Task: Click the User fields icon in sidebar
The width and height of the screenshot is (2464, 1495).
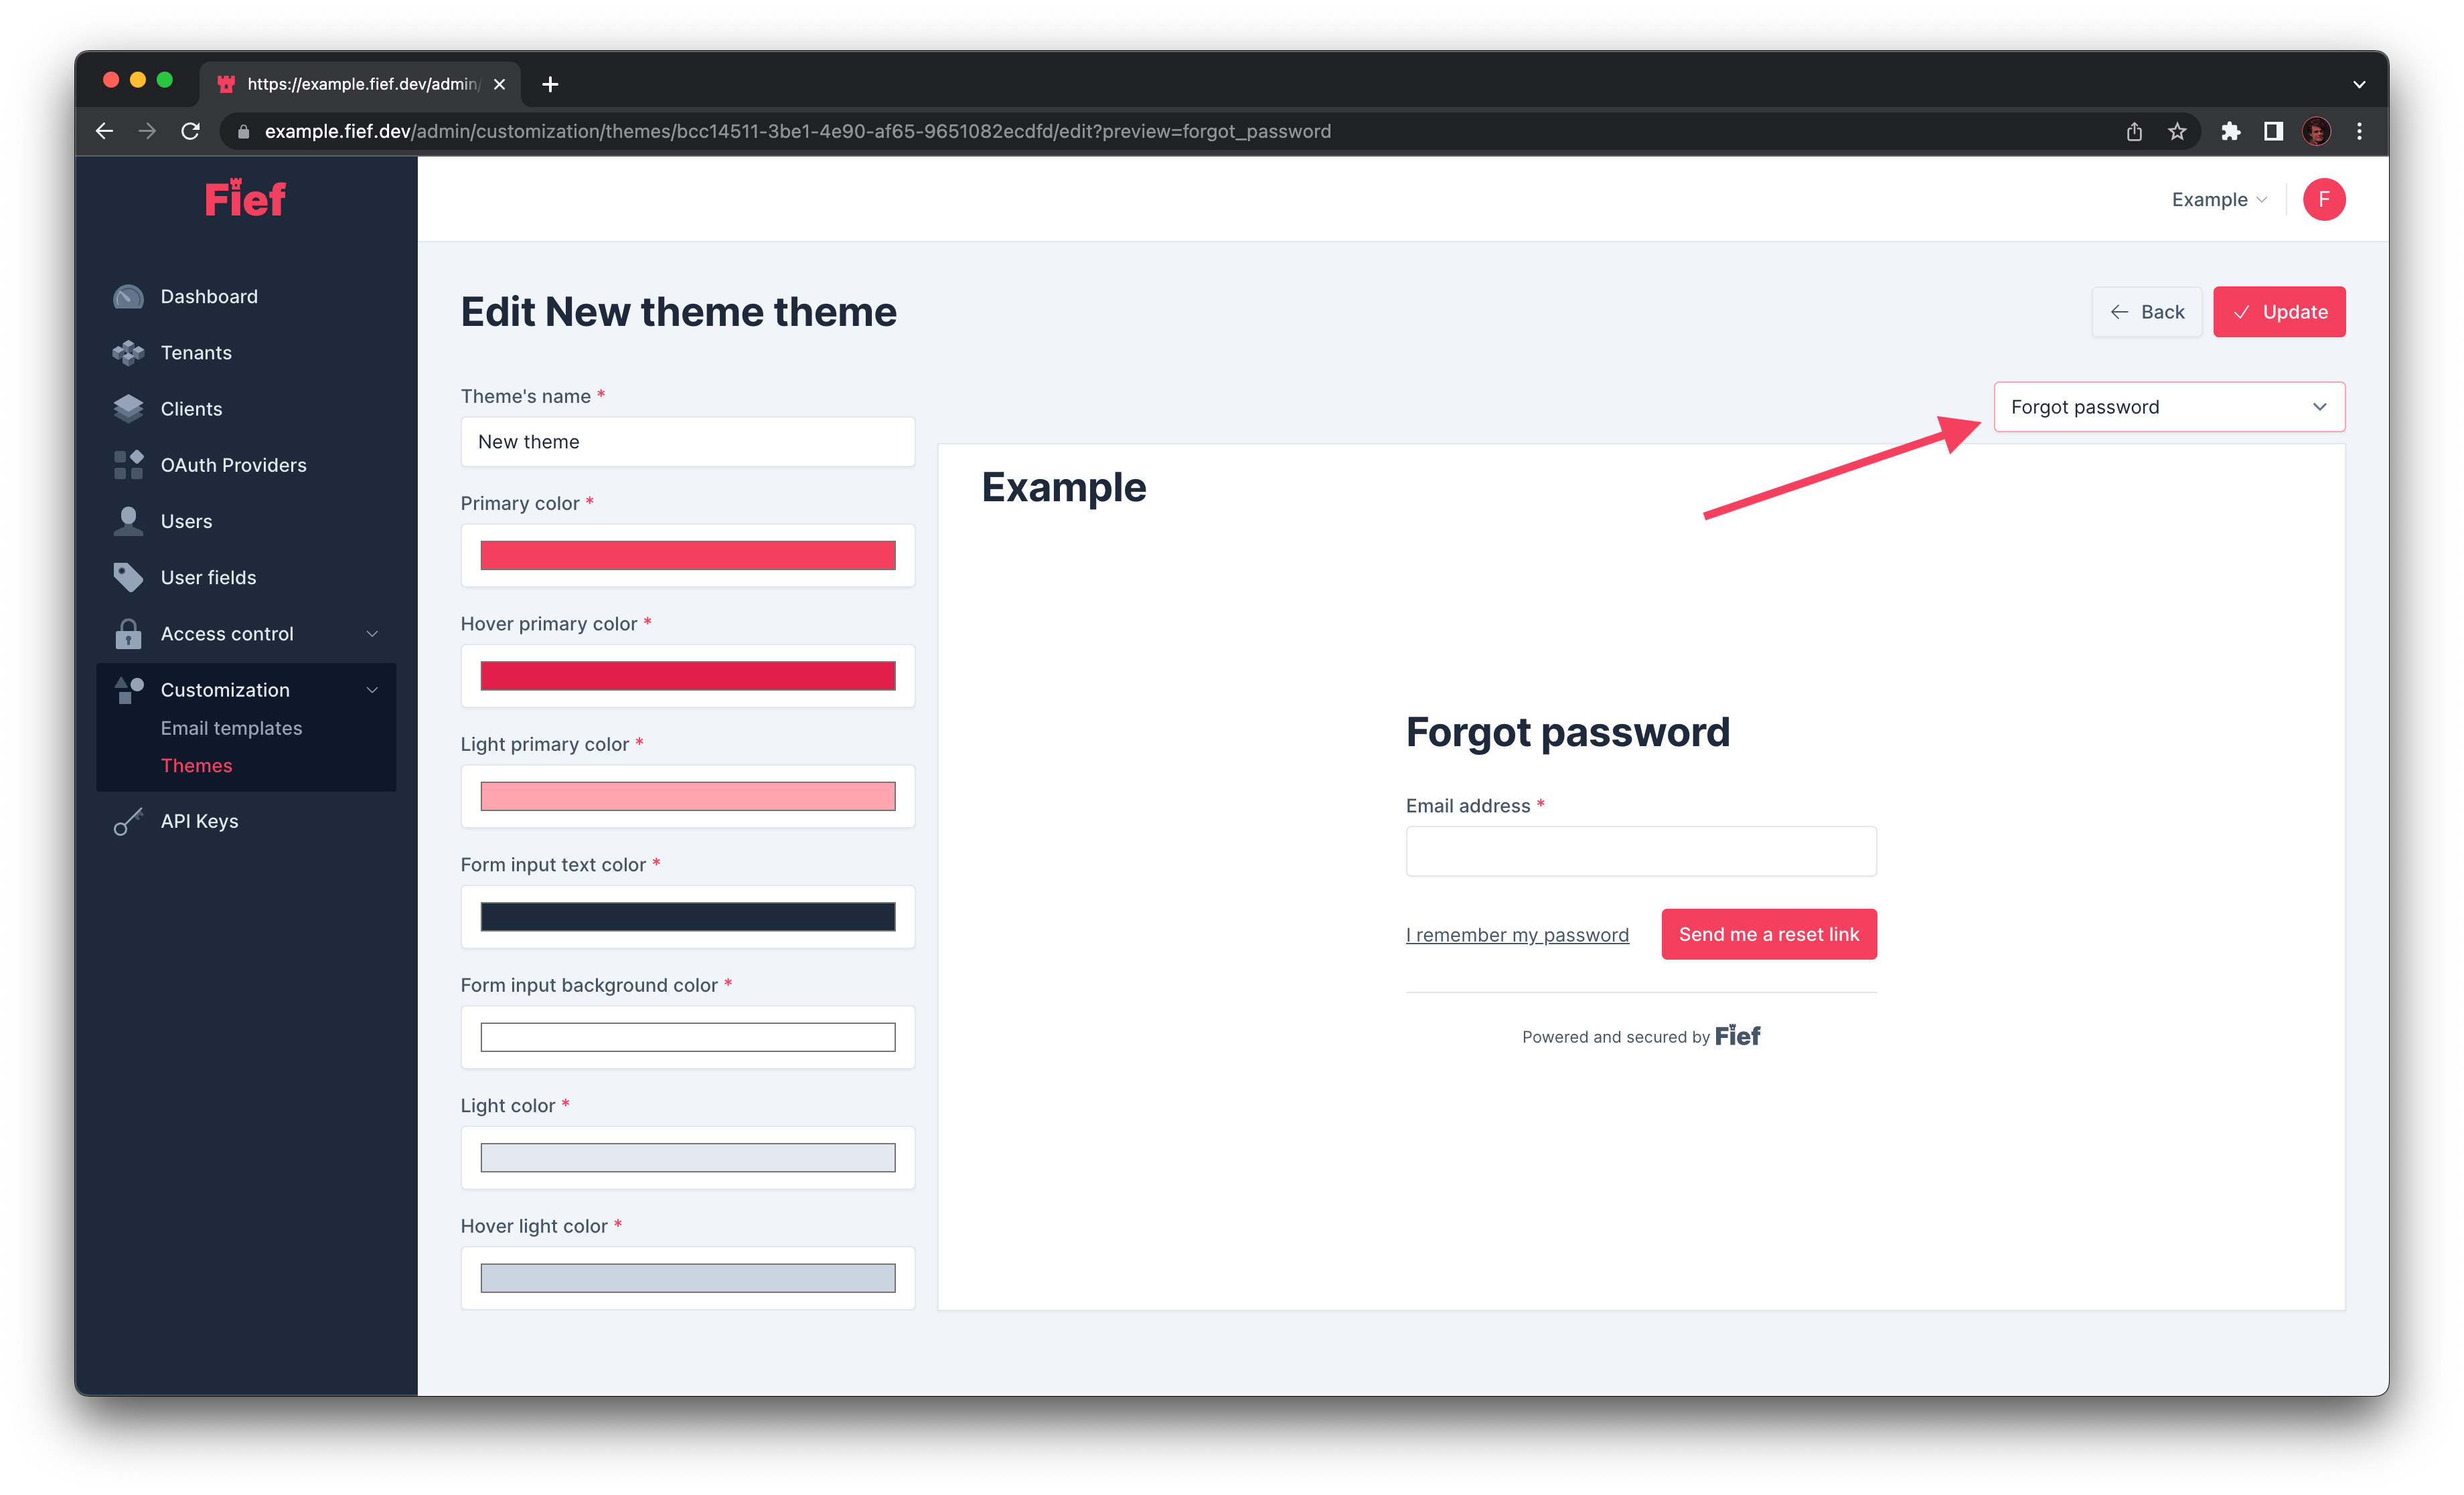Action: [x=131, y=577]
